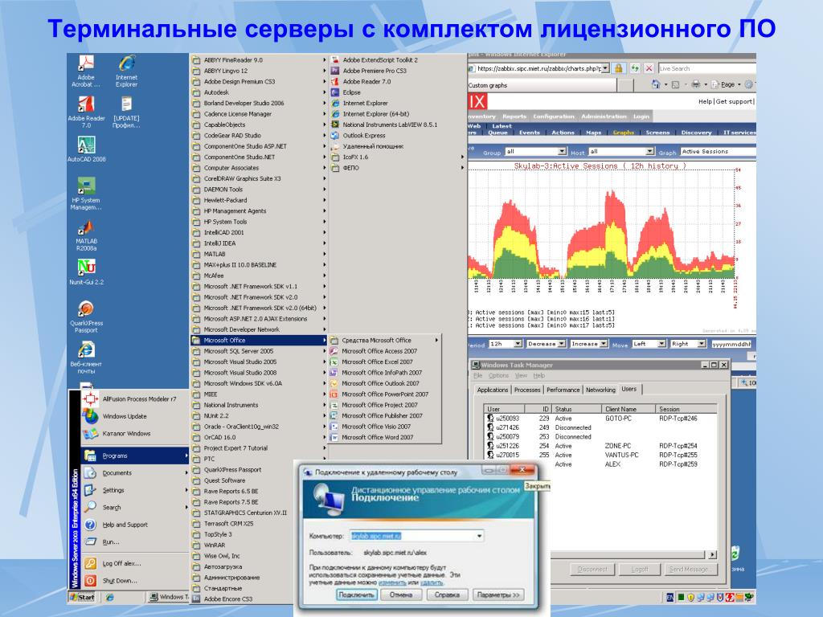Select user u250093 row in Task Manager

[600, 418]
